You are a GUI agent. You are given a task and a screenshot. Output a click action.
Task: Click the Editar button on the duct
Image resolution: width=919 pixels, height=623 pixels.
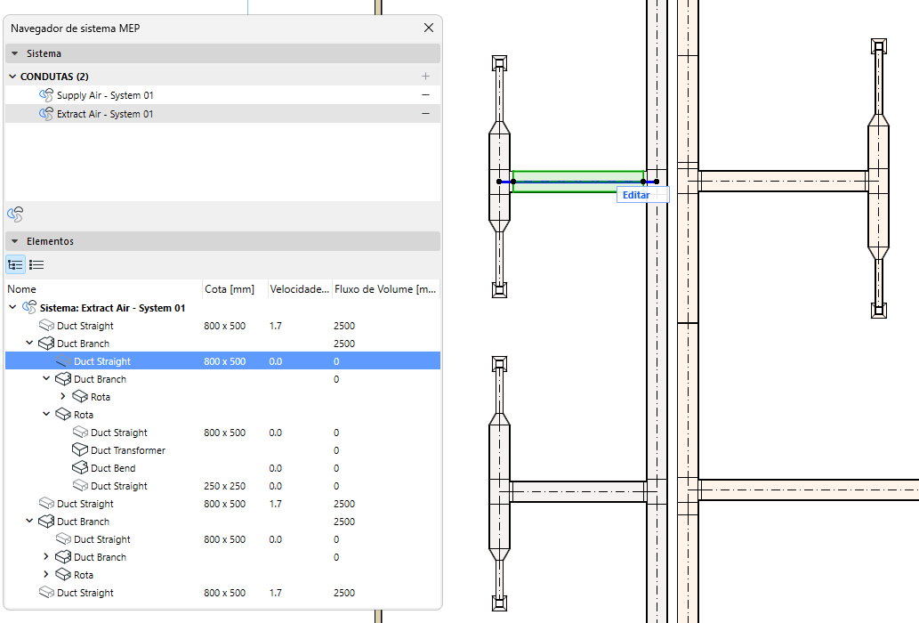click(x=636, y=195)
